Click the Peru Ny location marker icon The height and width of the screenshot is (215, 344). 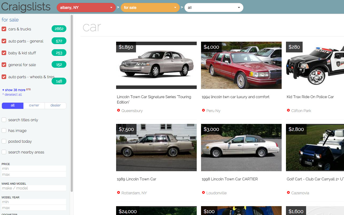(203, 110)
